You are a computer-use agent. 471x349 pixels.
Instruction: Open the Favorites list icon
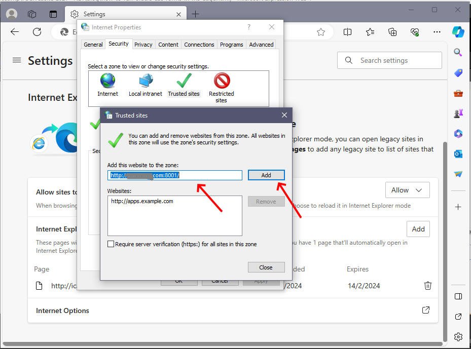point(370,32)
